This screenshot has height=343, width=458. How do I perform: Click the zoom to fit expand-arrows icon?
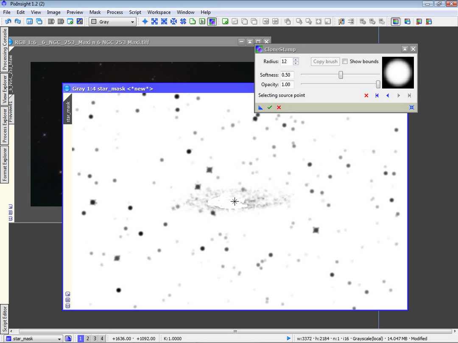[x=154, y=21]
